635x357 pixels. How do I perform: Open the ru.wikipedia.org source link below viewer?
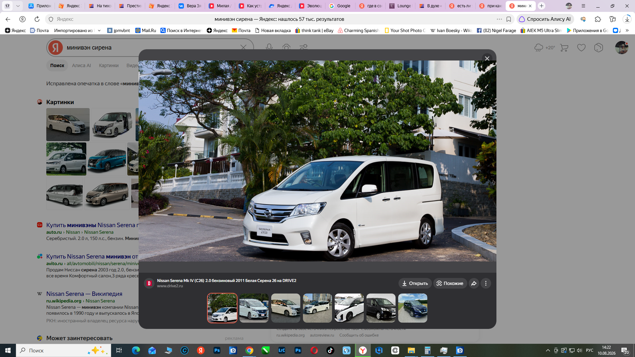[290, 335]
